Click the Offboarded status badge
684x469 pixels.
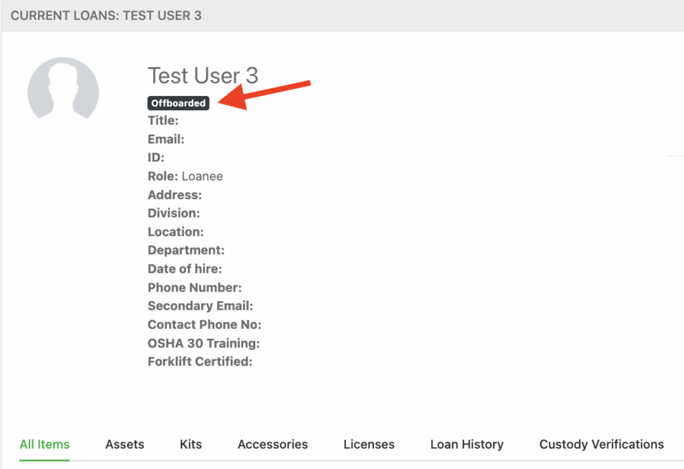[178, 103]
